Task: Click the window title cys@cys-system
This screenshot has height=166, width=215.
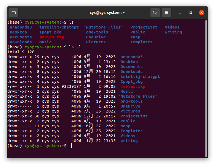Action: click(x=107, y=13)
